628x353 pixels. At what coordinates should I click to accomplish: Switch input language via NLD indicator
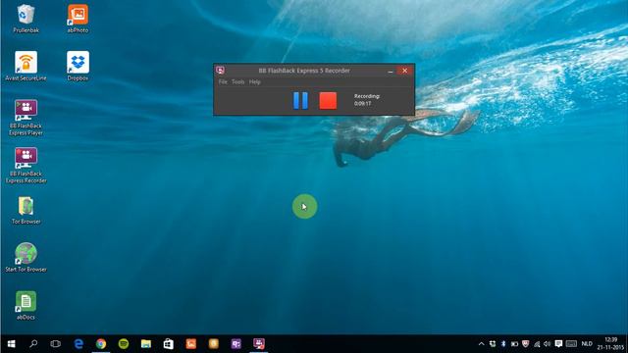[x=587, y=344]
